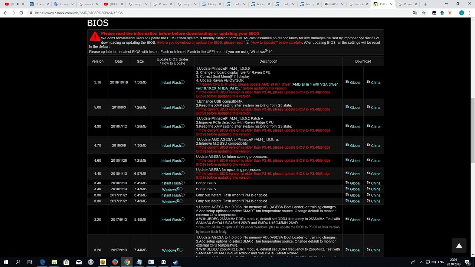This screenshot has width=475, height=267.
Task: Open the Chrome three-dot menu
Action: 470,13
